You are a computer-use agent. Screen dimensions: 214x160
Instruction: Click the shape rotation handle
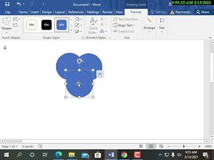[79, 61]
